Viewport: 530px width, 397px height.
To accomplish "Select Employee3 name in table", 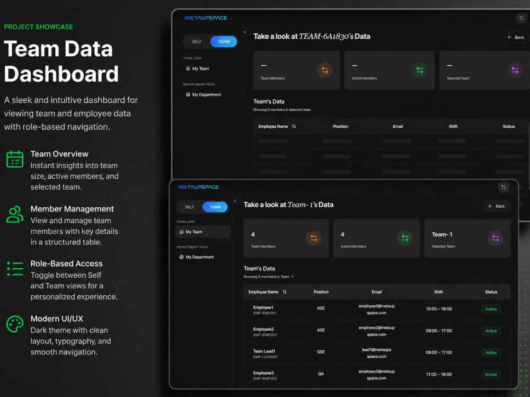I will 263,373.
